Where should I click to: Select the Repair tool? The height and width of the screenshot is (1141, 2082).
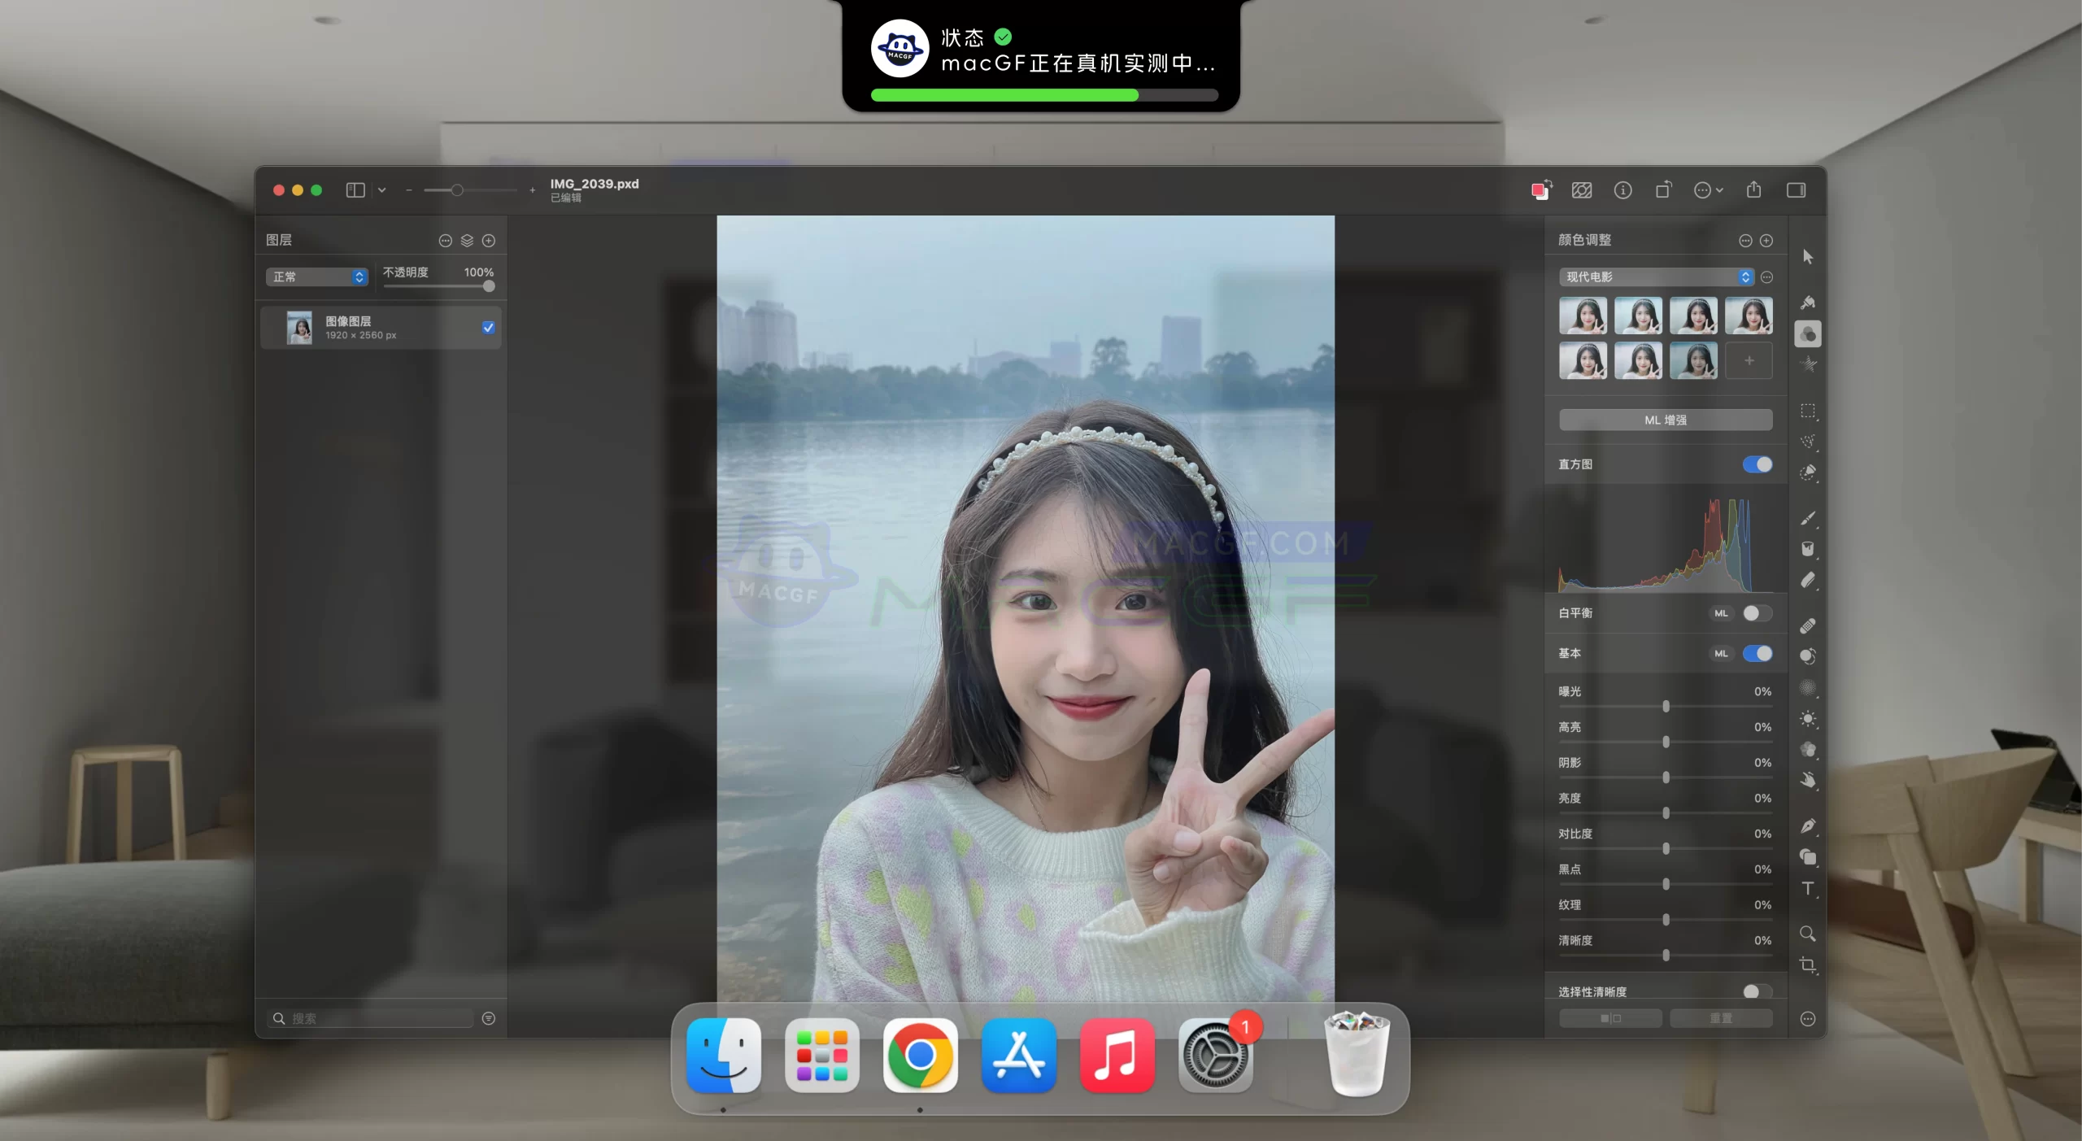click(1809, 624)
